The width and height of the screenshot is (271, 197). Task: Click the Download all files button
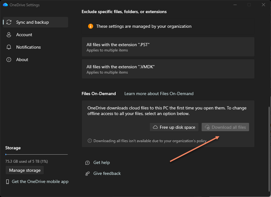(225, 127)
